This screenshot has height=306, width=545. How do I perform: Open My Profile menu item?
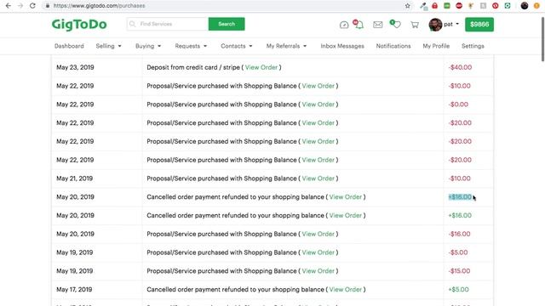click(x=436, y=46)
